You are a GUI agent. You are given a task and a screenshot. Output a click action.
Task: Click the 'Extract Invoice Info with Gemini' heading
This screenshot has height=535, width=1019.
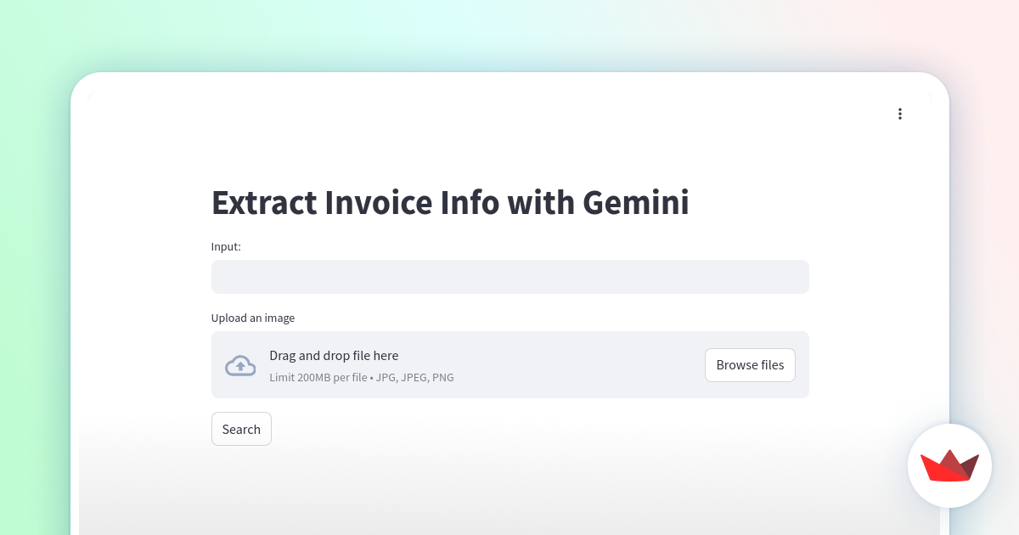click(450, 202)
